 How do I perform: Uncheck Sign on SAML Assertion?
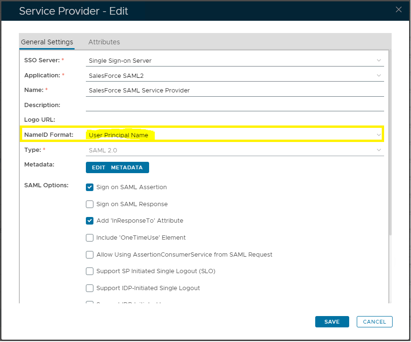pyautogui.click(x=90, y=187)
